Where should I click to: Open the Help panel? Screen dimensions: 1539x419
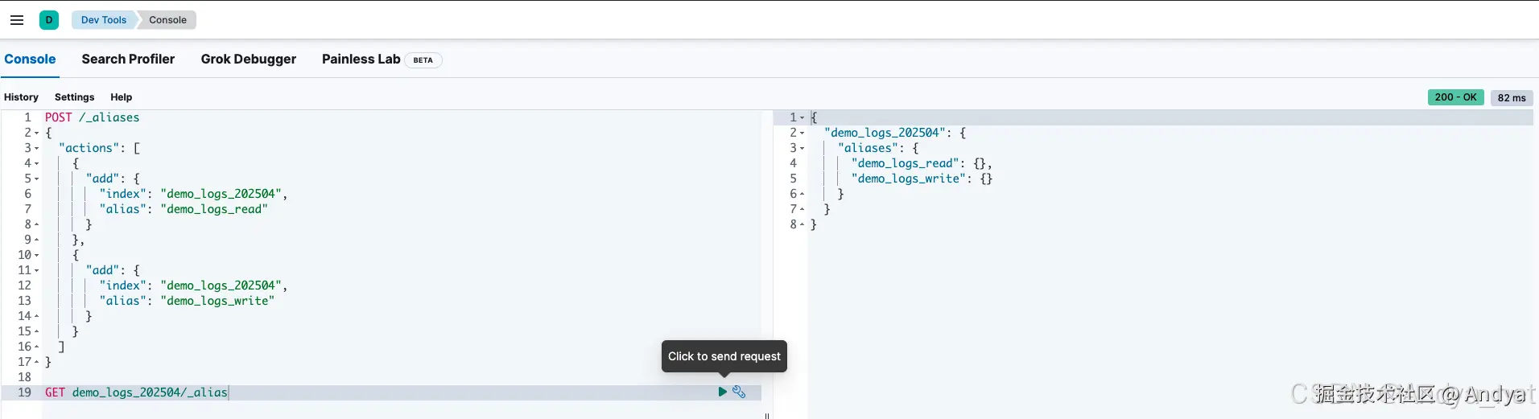[x=121, y=97]
